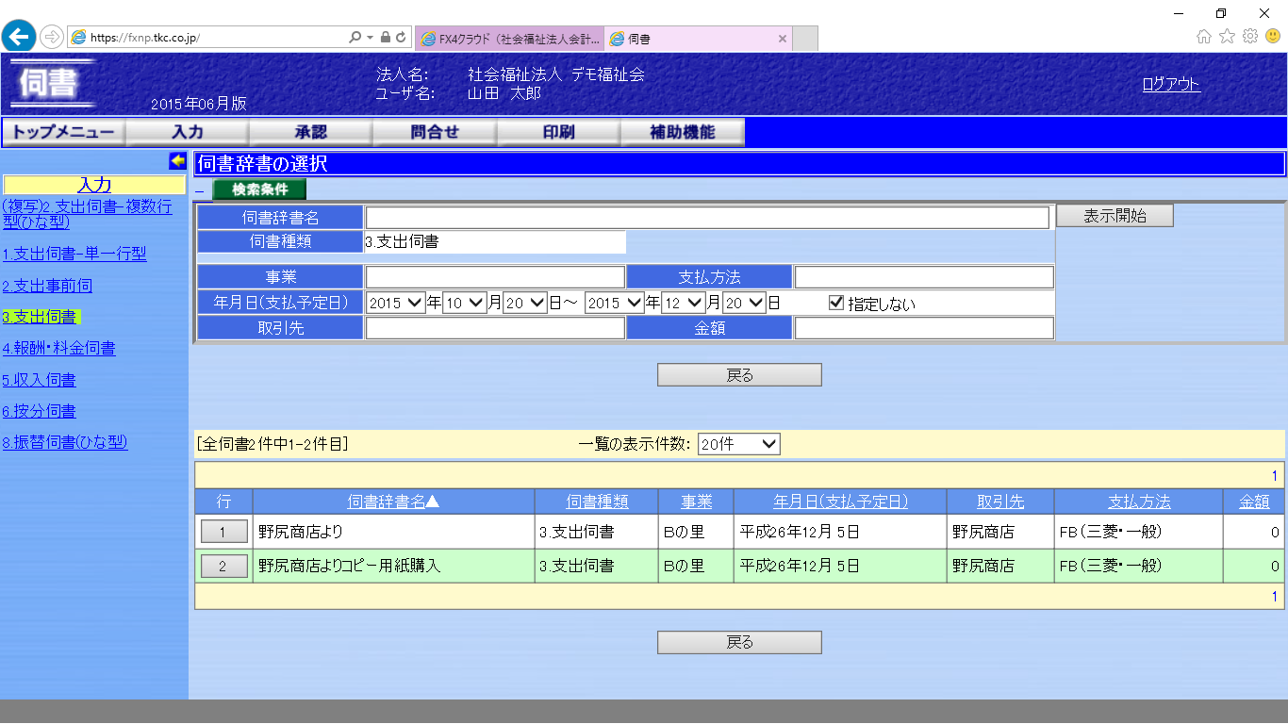Open 4.報酬・料金伺書 link
The image size is (1288, 724).
coord(58,349)
